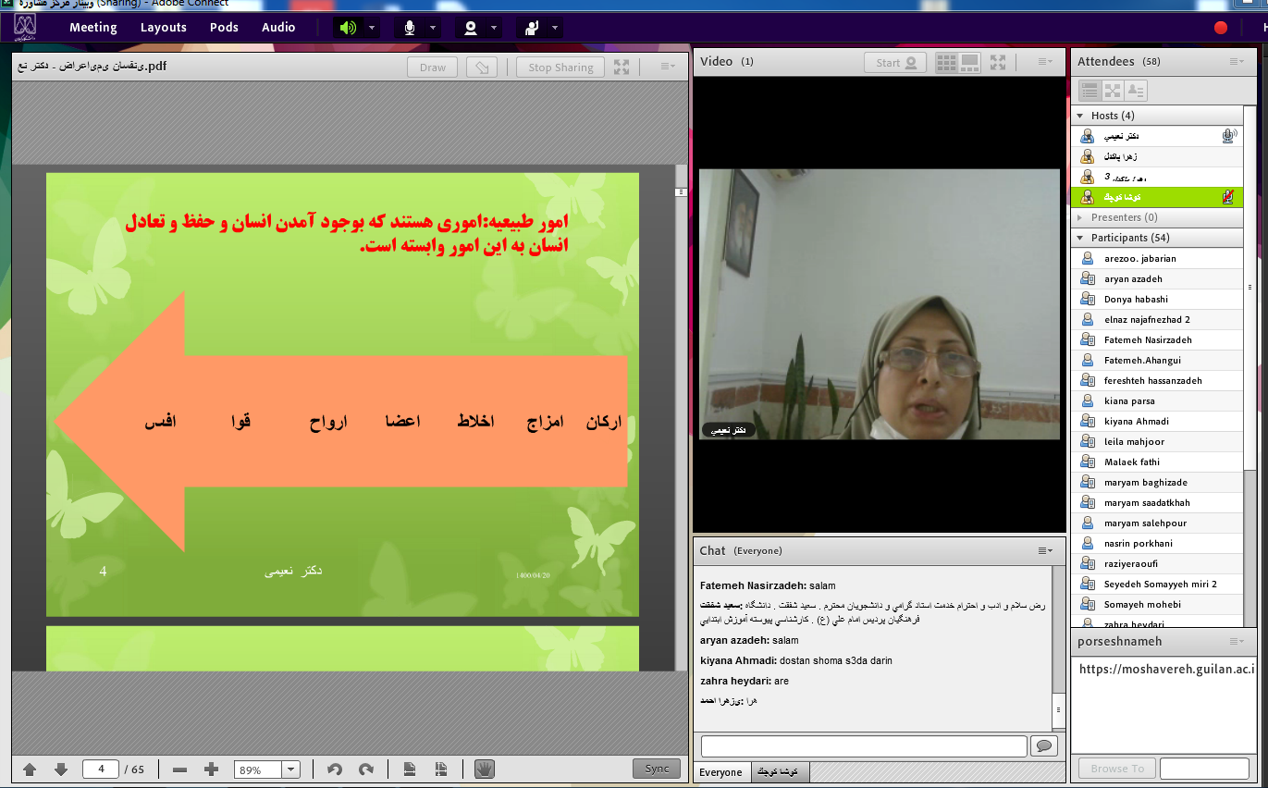Select the hand pan tool

[485, 769]
